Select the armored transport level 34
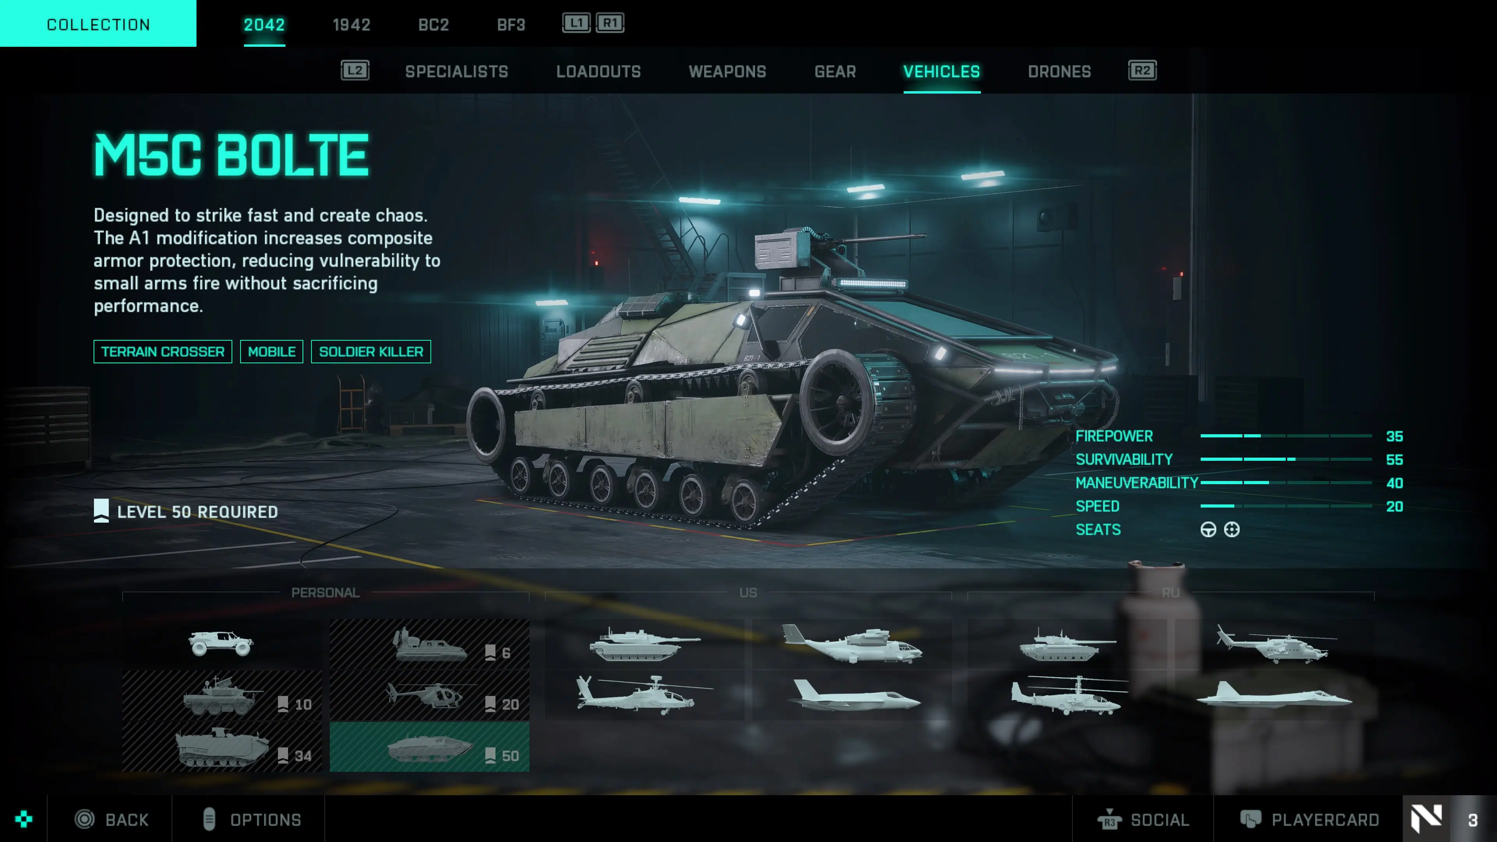The width and height of the screenshot is (1497, 842). tap(222, 747)
